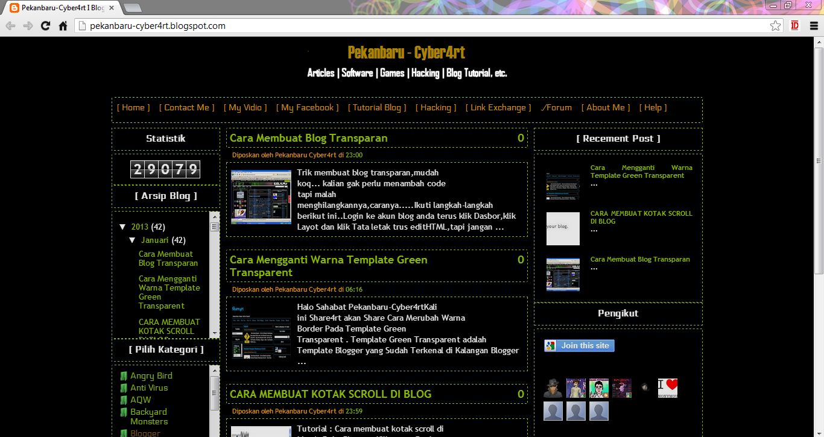Select the AQW category

pos(141,400)
